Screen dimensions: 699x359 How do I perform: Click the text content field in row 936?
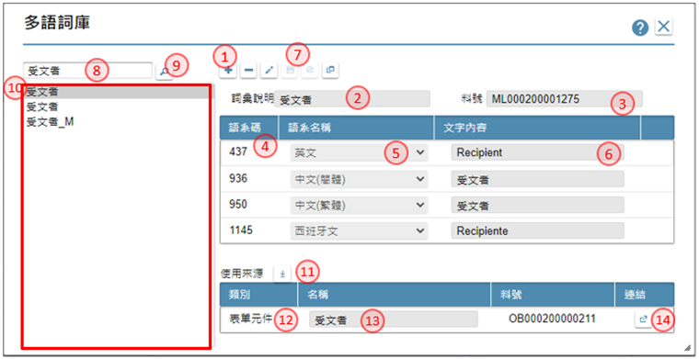pos(537,179)
